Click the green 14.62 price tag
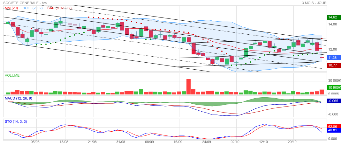Screen dimensions: 341x145 (x=334, y=17)
